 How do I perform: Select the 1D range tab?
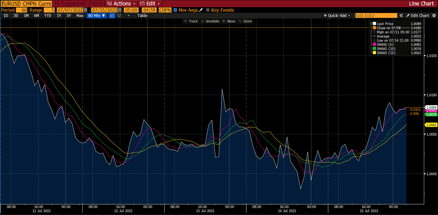coord(6,16)
